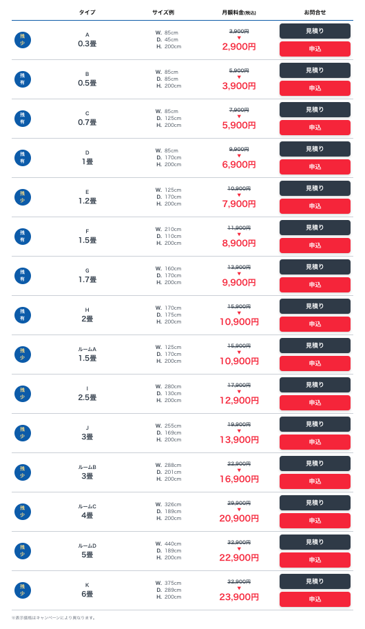The width and height of the screenshot is (365, 629).
Task: Request 見積り for ルームB 3畳
Action: [315, 463]
